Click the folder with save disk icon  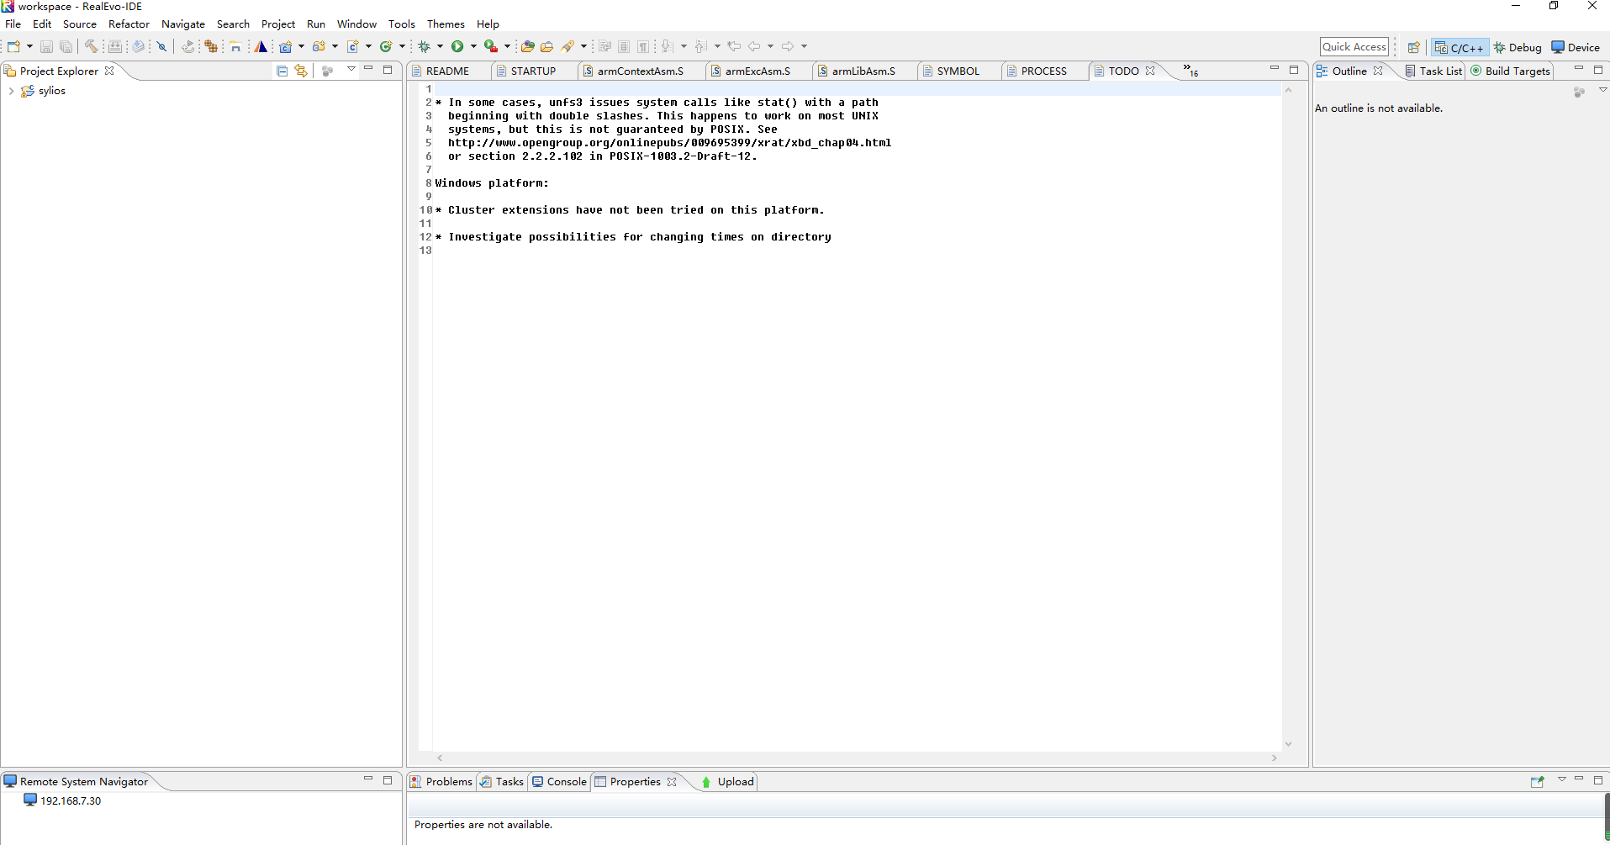235,46
